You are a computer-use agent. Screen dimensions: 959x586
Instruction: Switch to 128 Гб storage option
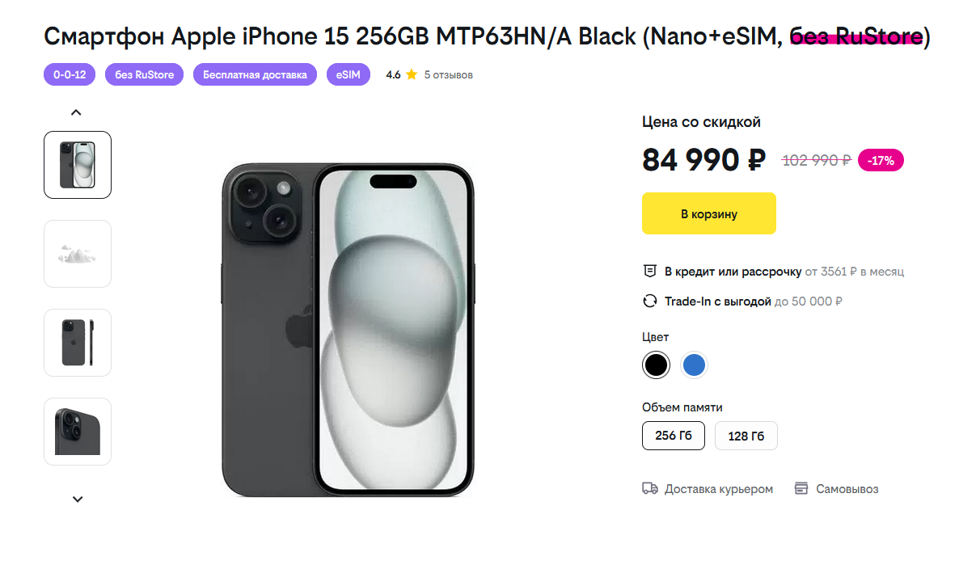pyautogui.click(x=746, y=436)
